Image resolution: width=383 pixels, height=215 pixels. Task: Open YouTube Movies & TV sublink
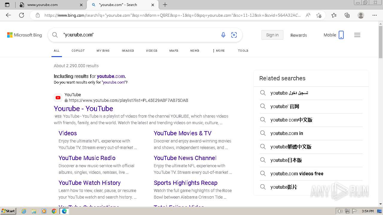[183, 133]
